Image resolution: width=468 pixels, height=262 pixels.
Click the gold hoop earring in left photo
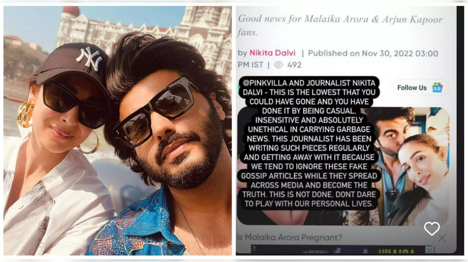tap(25, 115)
